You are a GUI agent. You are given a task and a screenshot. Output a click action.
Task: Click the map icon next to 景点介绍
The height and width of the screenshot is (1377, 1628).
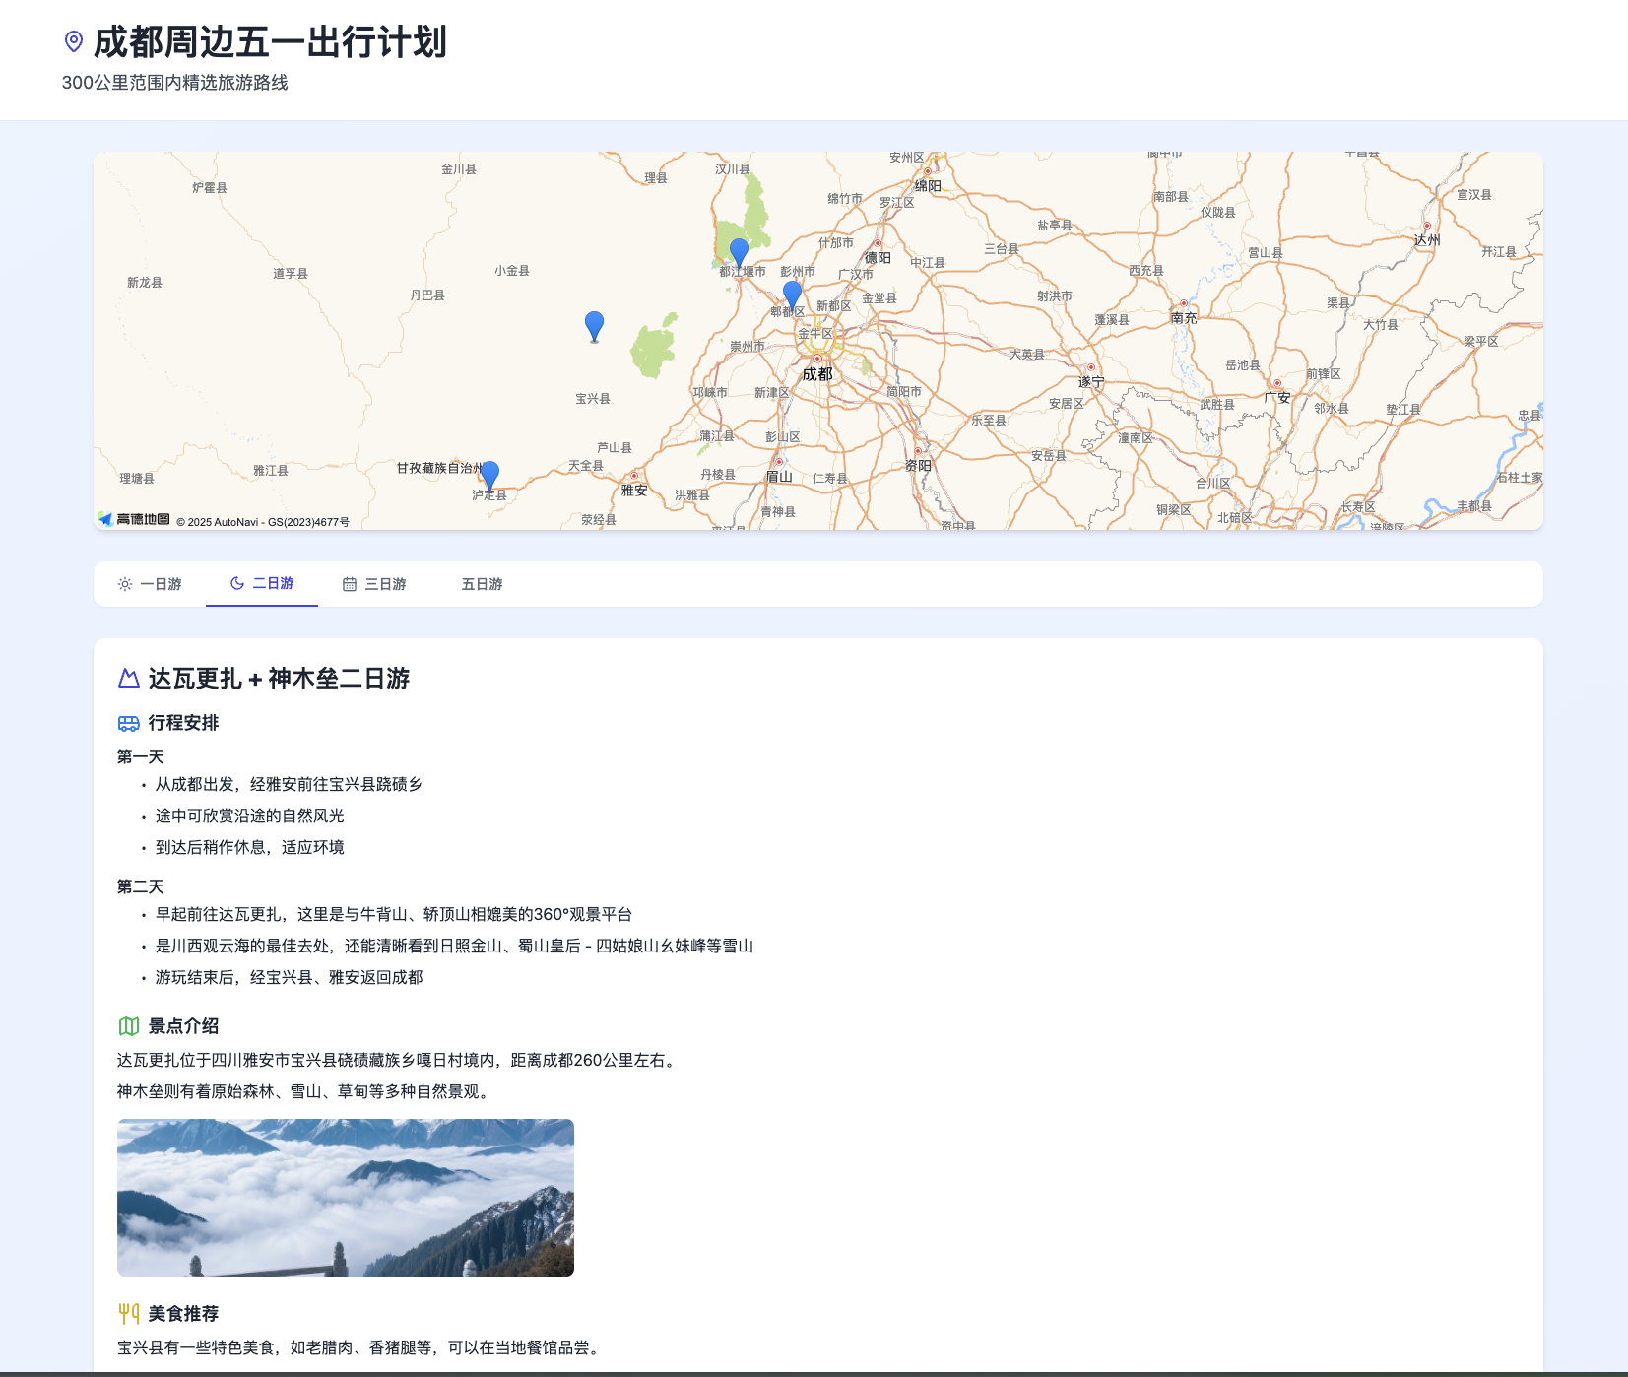[129, 1026]
